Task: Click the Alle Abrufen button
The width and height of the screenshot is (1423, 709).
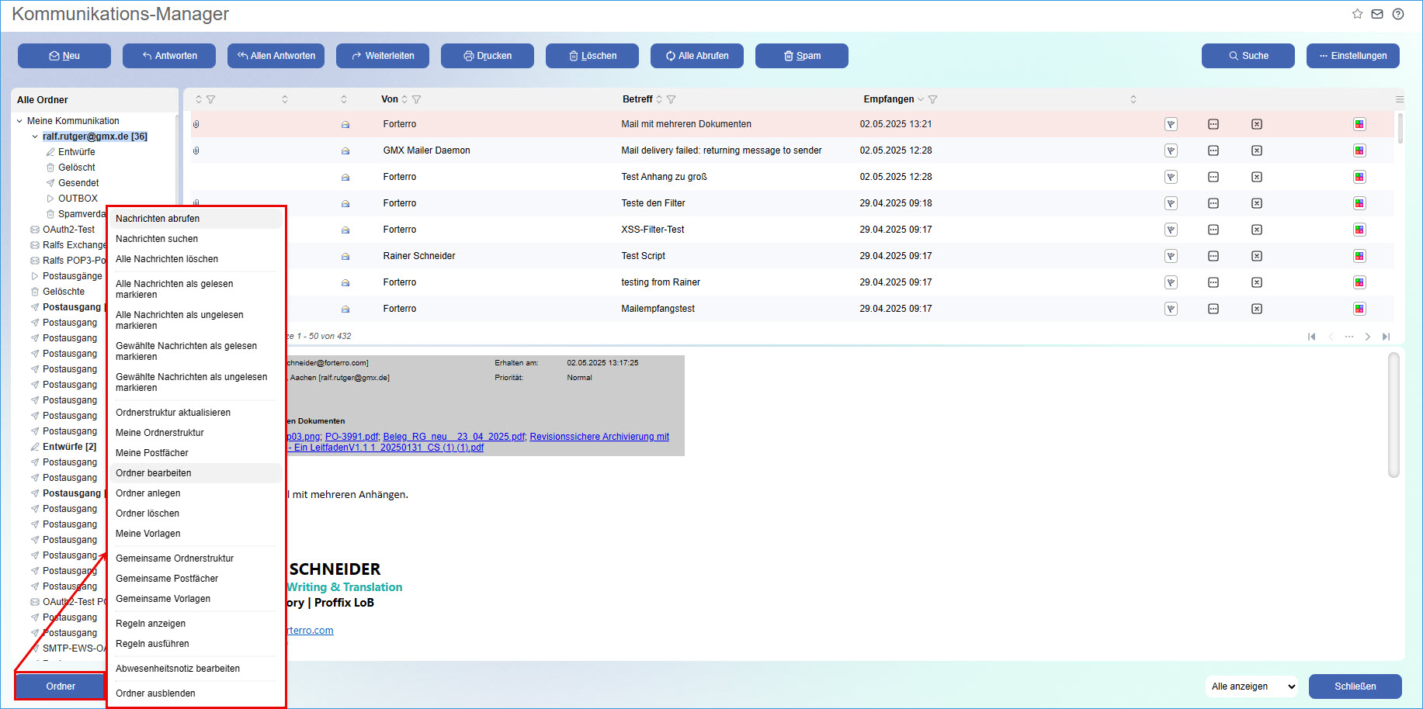Action: [x=696, y=55]
